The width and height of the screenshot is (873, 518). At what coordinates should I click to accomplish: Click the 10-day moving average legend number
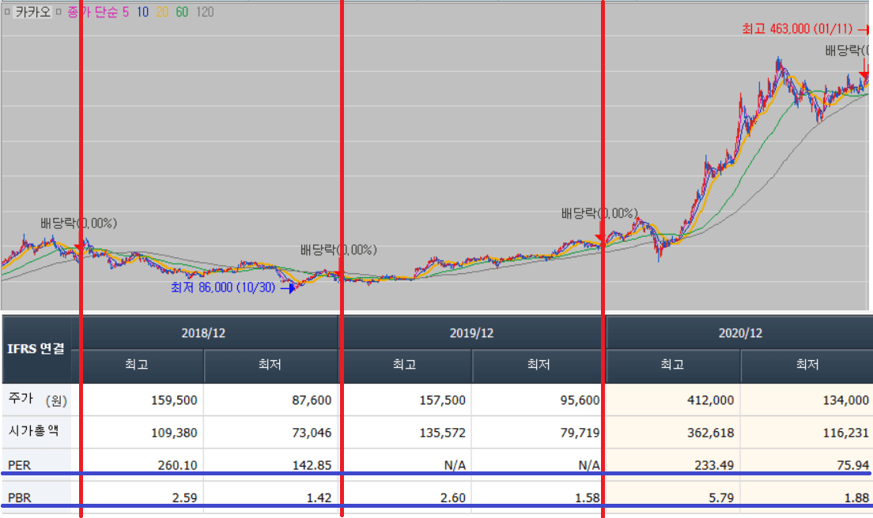click(x=142, y=12)
